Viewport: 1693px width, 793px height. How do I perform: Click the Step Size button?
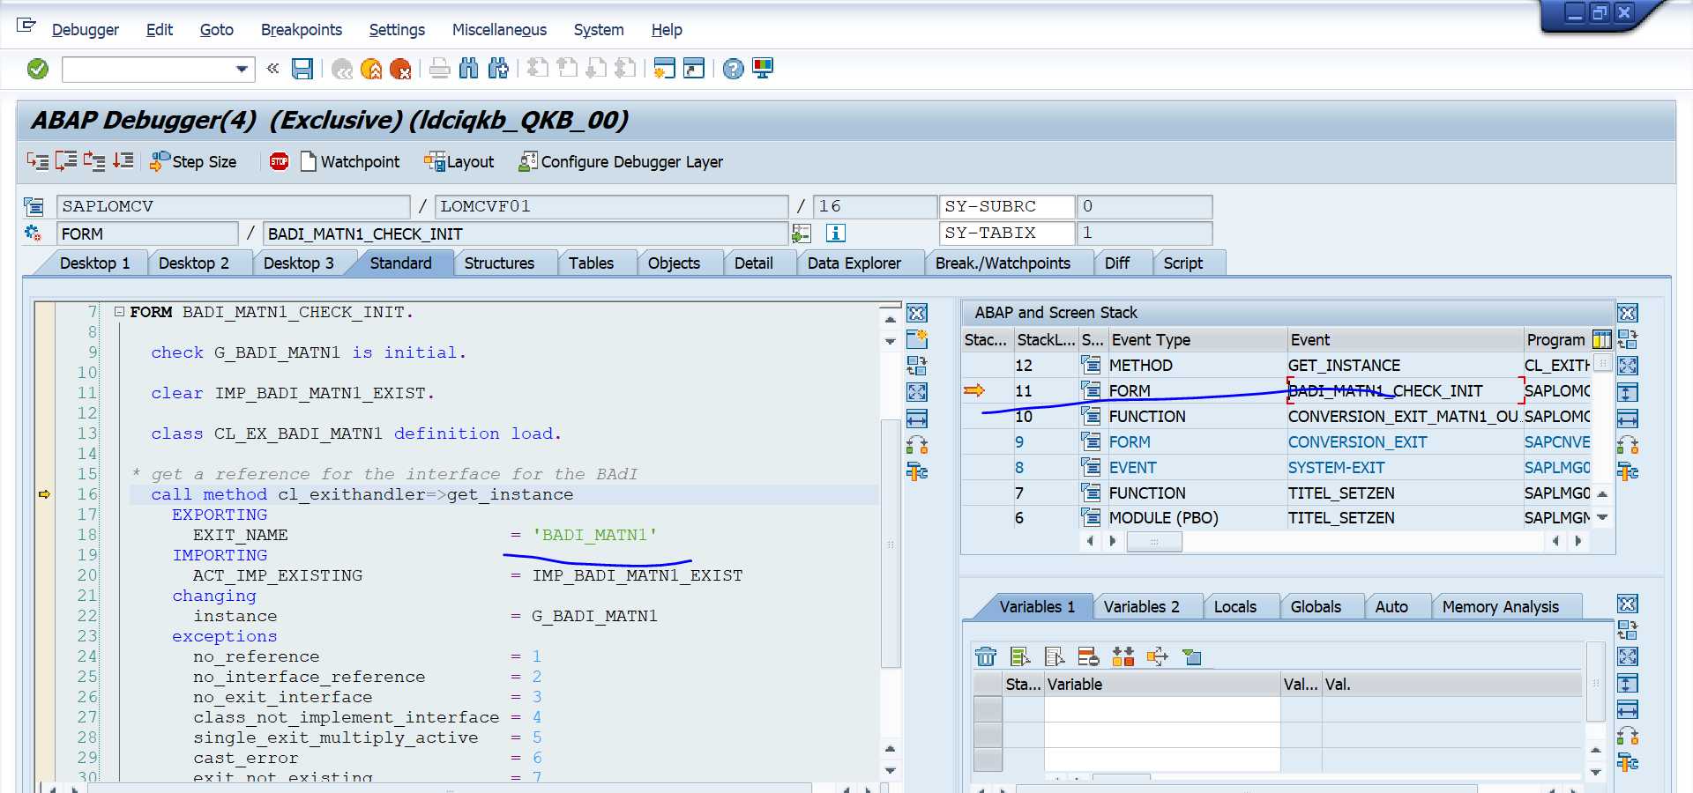pos(194,162)
